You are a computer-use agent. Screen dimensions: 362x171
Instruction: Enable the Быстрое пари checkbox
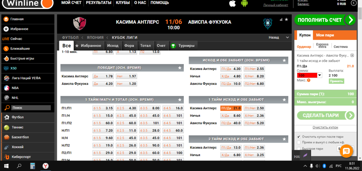299,149
